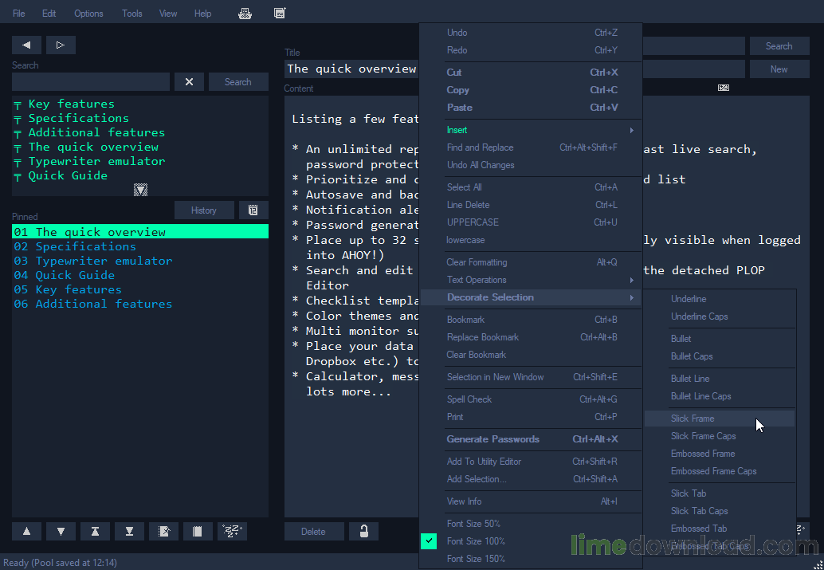Clear the search with the X button

click(189, 82)
